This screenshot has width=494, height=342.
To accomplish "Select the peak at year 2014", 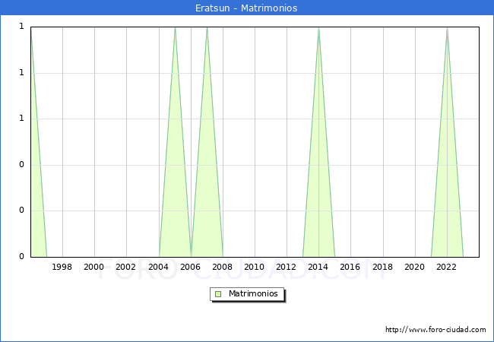I will click(x=318, y=29).
